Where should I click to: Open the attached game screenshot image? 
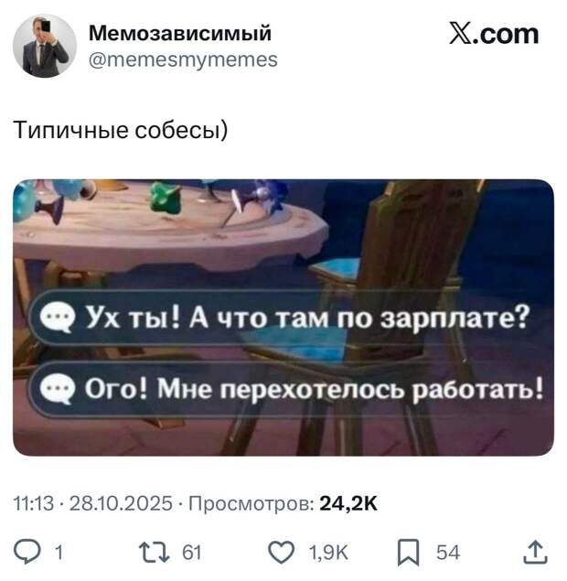point(283,317)
